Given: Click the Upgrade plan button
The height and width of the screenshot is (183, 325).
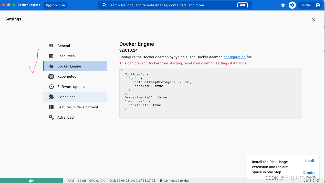Looking at the screenshot, I should click(55, 5).
